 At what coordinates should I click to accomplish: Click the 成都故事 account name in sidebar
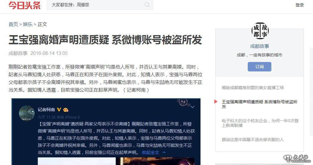click(x=259, y=46)
